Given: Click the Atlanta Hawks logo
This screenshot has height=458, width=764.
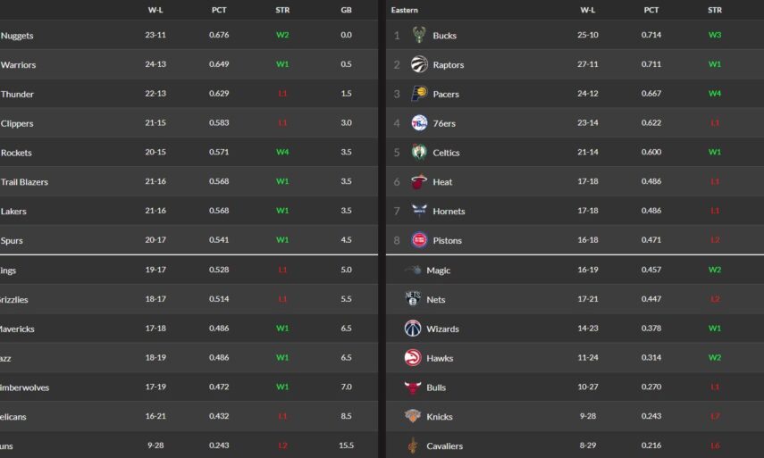Looking at the screenshot, I should pyautogui.click(x=412, y=358).
